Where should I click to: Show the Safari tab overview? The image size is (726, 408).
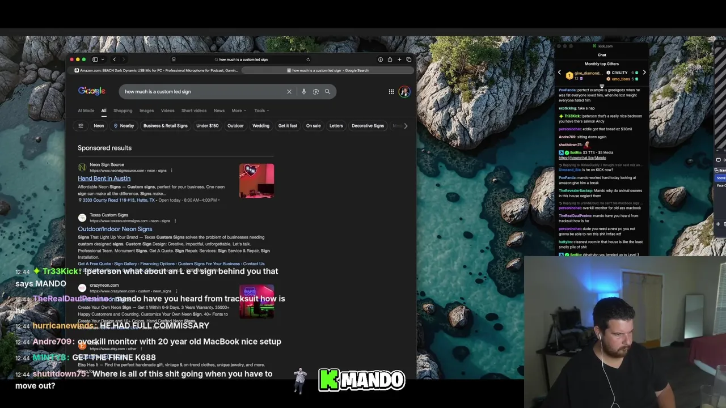point(408,59)
